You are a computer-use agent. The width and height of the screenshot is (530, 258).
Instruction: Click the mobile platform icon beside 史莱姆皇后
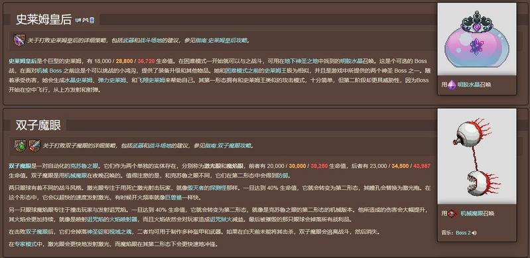pyautogui.click(x=92, y=21)
